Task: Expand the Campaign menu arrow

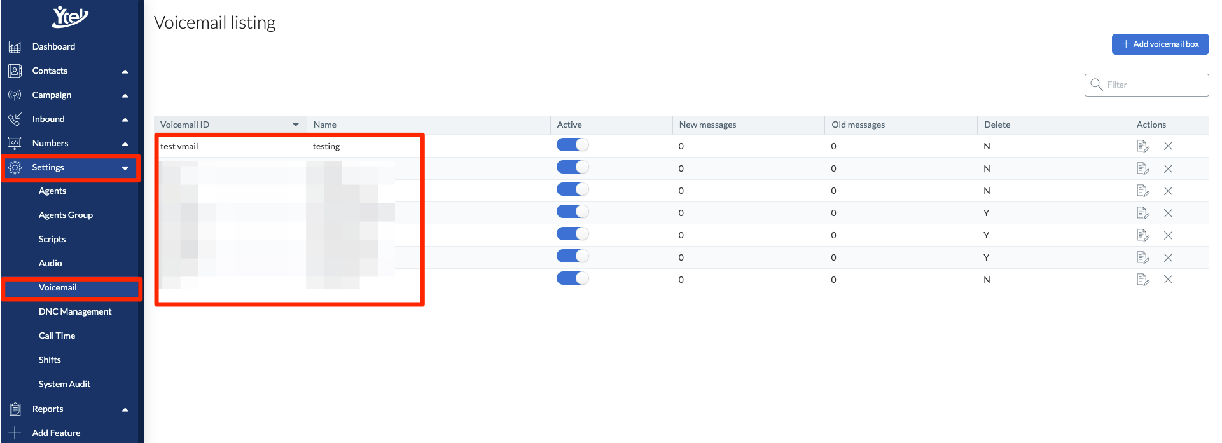Action: [125, 95]
